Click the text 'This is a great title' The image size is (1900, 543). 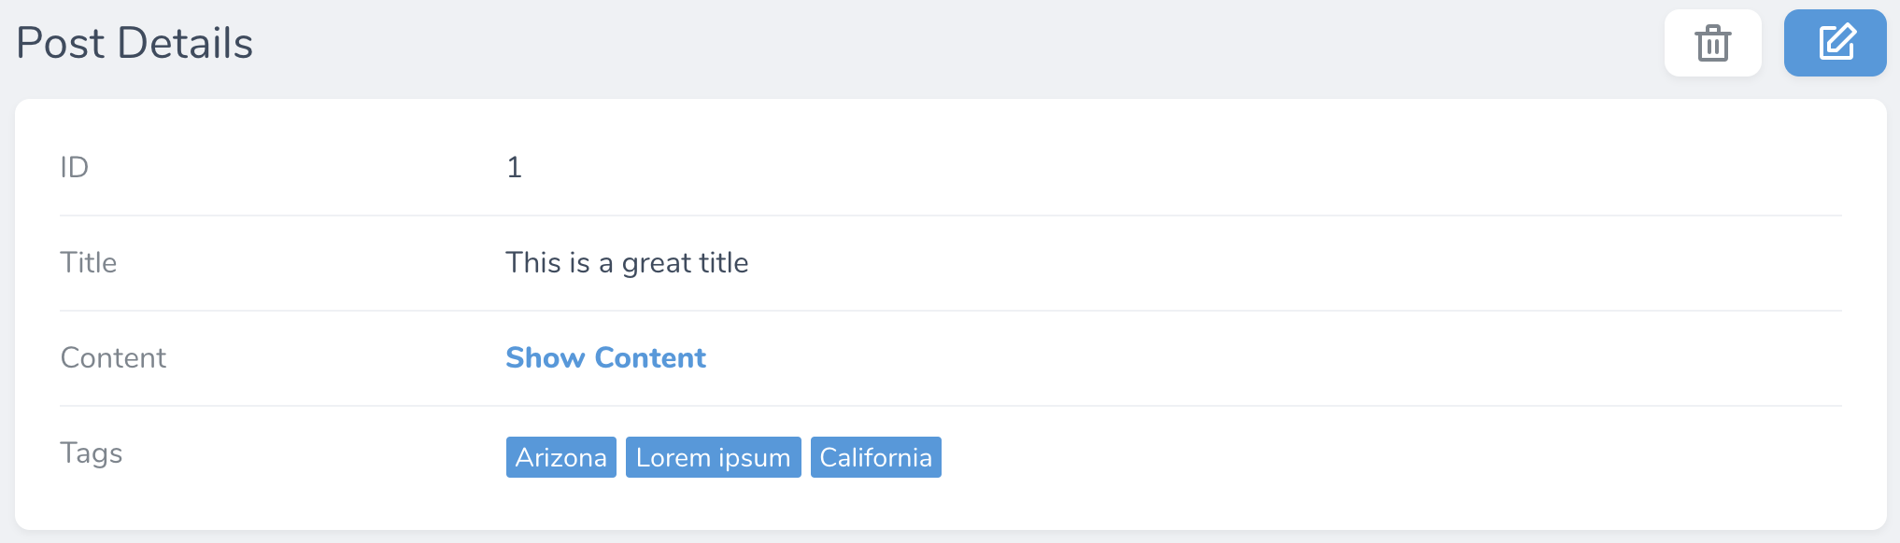click(627, 262)
